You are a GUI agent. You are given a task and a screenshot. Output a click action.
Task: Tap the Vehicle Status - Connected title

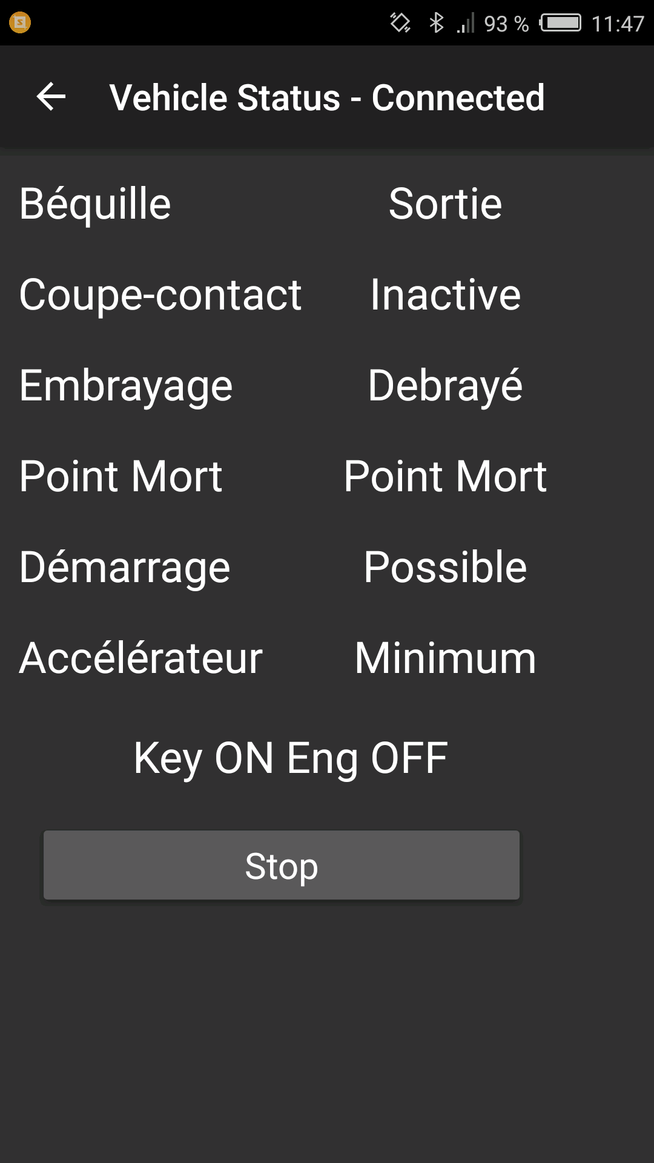[327, 98]
